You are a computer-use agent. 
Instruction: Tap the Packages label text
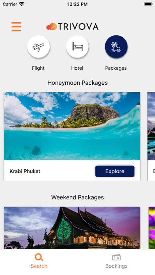click(116, 68)
